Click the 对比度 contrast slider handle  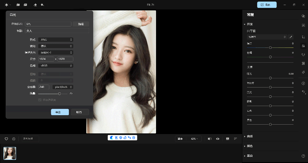[x=270, y=87]
